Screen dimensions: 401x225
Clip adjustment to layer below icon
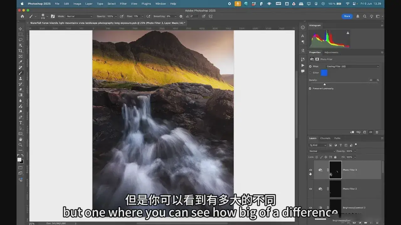(352, 132)
